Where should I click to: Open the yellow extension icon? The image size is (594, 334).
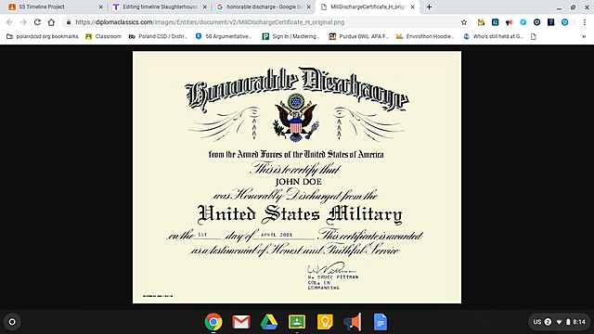(x=481, y=22)
